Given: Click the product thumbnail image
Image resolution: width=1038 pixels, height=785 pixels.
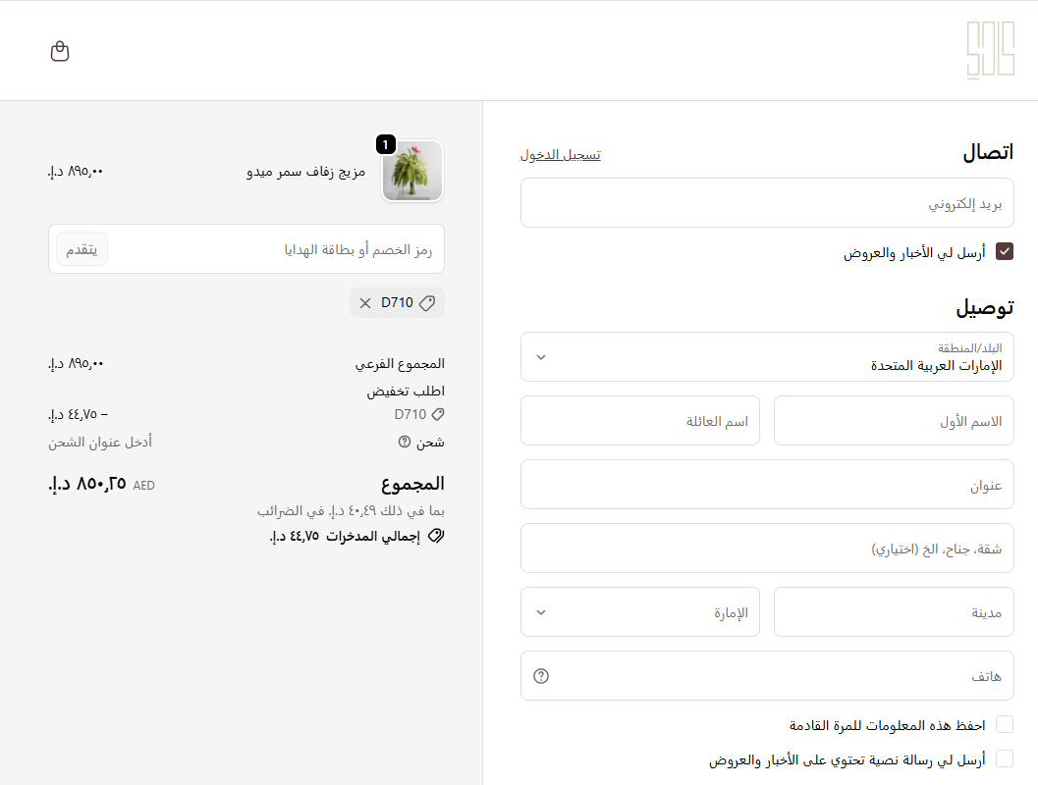Looking at the screenshot, I should (412, 171).
